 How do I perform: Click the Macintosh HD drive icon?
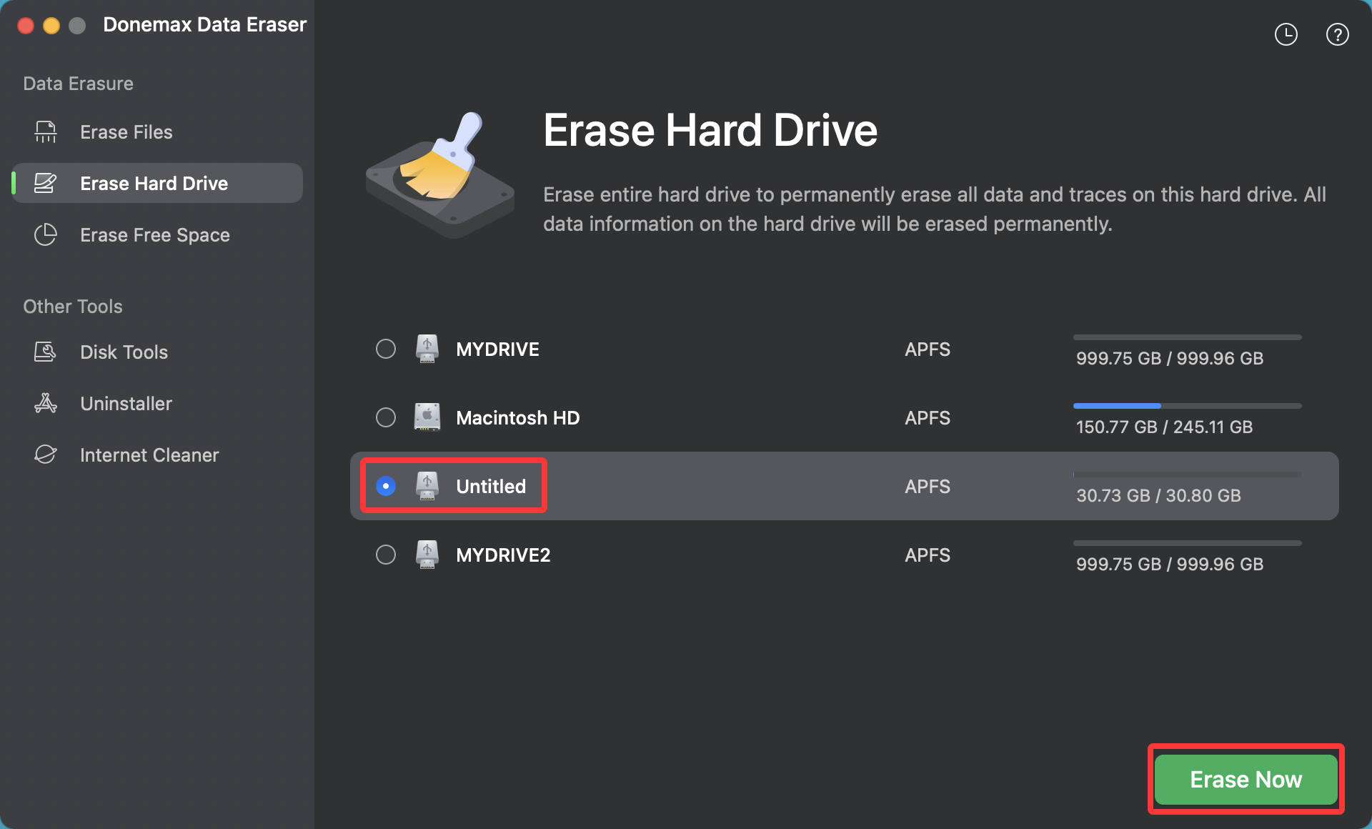click(x=427, y=417)
